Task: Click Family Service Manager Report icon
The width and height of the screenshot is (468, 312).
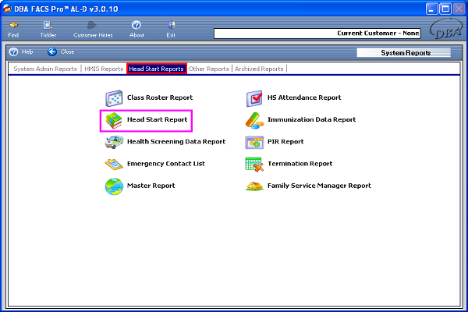Action: tap(255, 186)
